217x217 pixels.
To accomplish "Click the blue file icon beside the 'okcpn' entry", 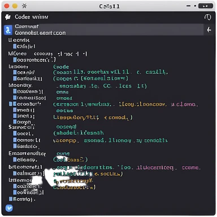I will pyautogui.click(x=15, y=121).
